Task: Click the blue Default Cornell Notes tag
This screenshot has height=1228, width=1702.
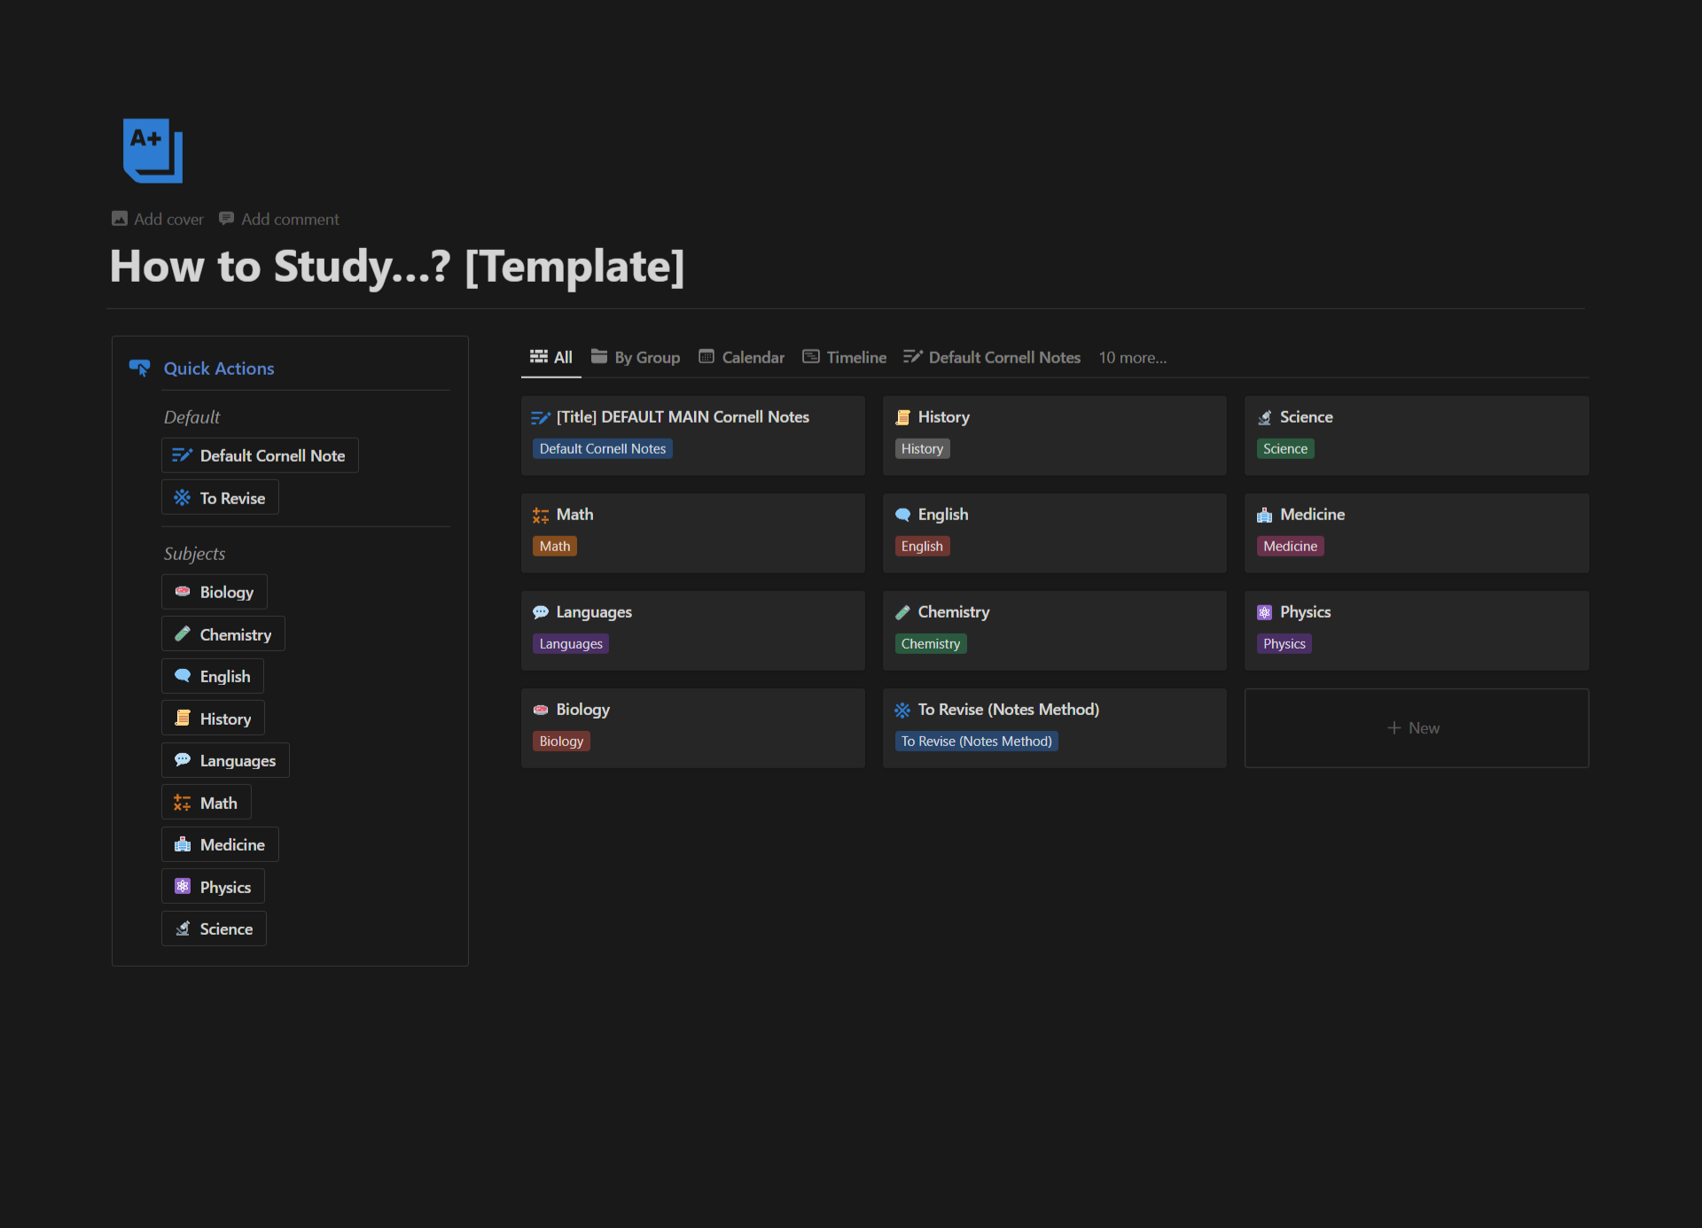Action: tap(603, 449)
